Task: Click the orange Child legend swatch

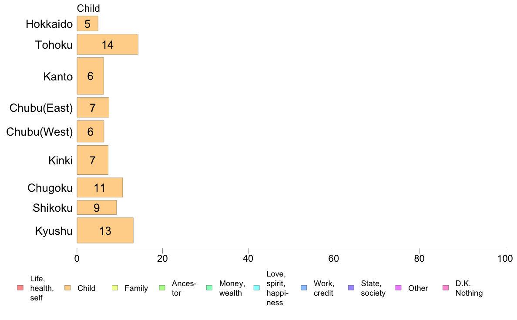Action: [x=67, y=288]
